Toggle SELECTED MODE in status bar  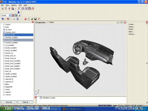coord(105,105)
